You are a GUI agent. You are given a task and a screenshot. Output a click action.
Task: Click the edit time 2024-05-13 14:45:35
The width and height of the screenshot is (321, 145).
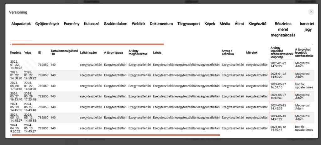click(x=278, y=107)
